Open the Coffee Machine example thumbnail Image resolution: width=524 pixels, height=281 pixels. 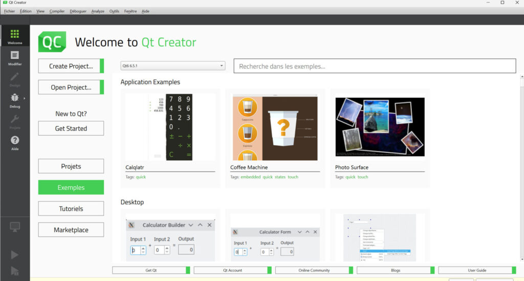click(275, 127)
